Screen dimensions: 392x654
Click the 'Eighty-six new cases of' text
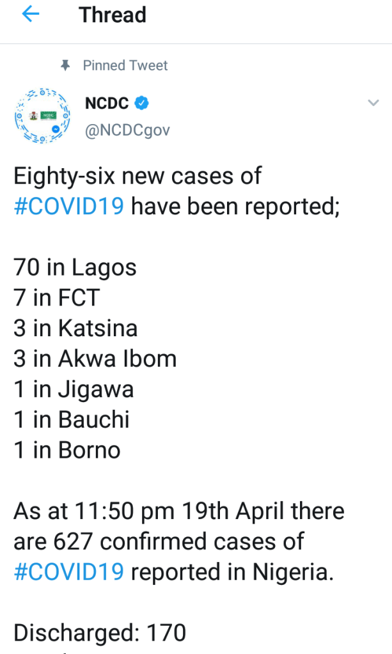click(137, 176)
